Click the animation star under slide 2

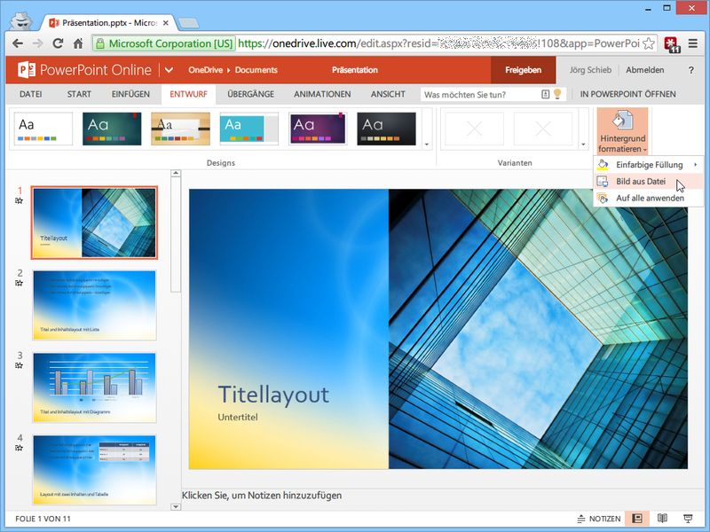(19, 283)
